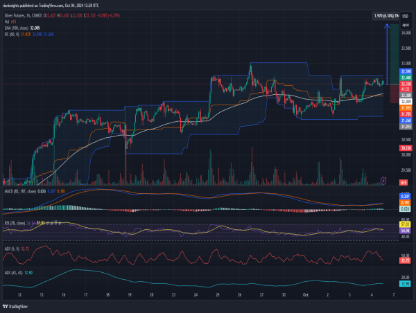The height and width of the screenshot is (313, 416).
Task: Click date 25 on the time axis
Action: pyautogui.click(x=218, y=295)
